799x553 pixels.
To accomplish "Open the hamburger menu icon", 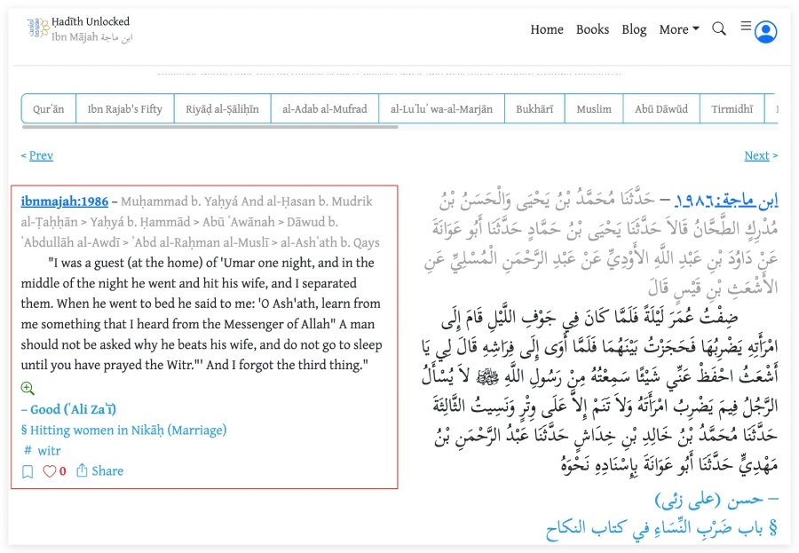I will (746, 27).
